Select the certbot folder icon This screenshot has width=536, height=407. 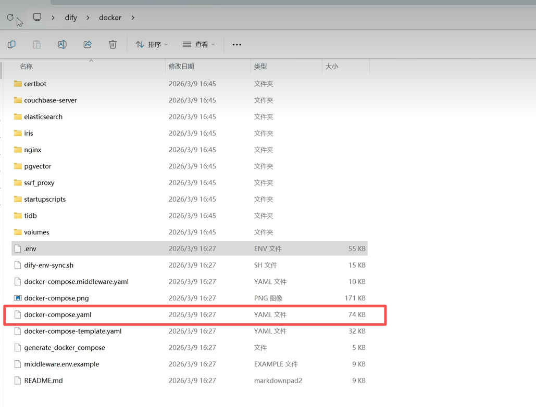(x=18, y=84)
